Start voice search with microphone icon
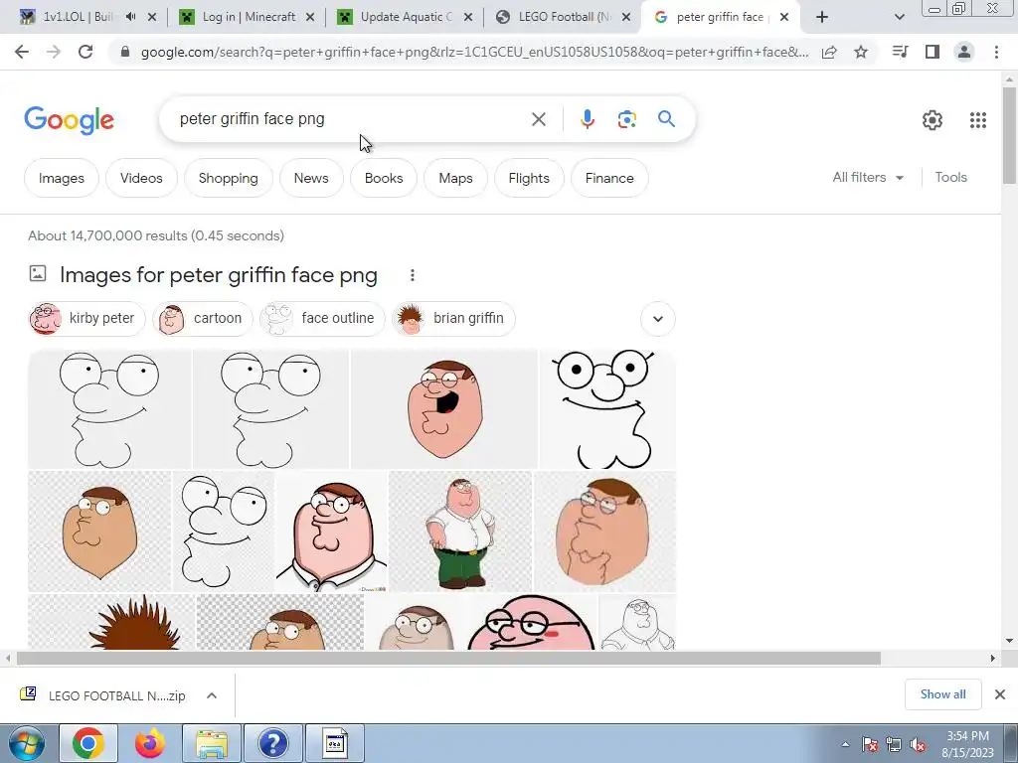This screenshot has height=763, width=1018. [587, 119]
